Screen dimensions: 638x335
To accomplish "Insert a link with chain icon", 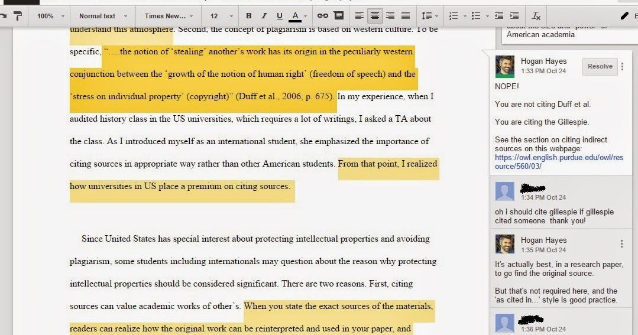I will (323, 16).
